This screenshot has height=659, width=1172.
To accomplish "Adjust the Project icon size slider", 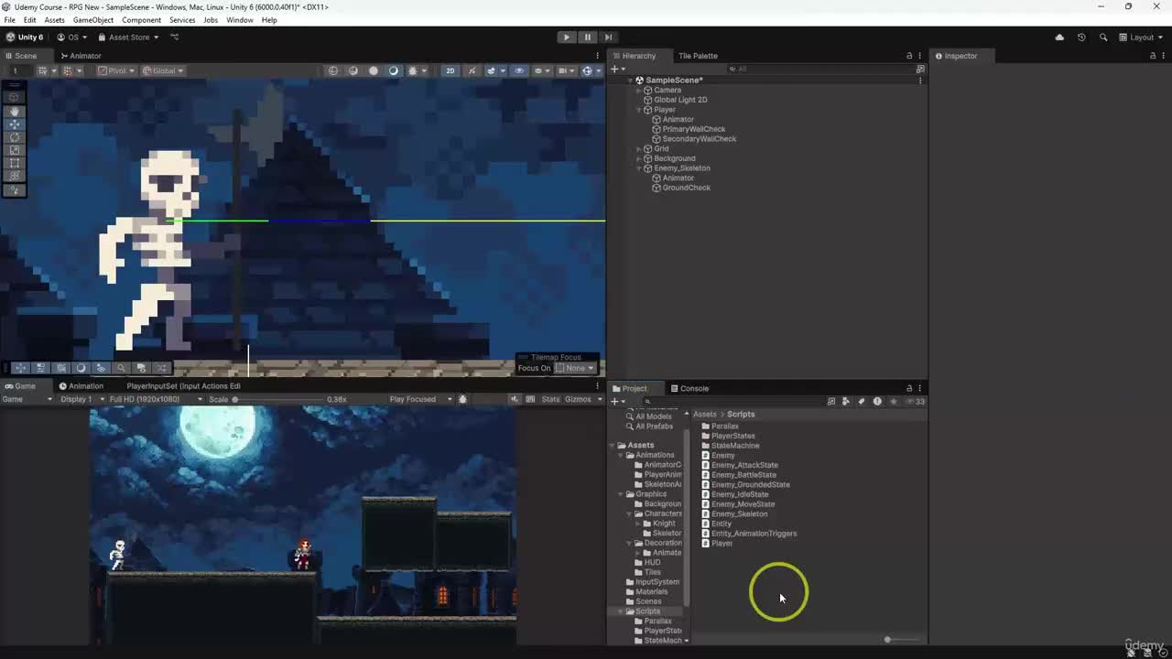I will [x=901, y=640].
